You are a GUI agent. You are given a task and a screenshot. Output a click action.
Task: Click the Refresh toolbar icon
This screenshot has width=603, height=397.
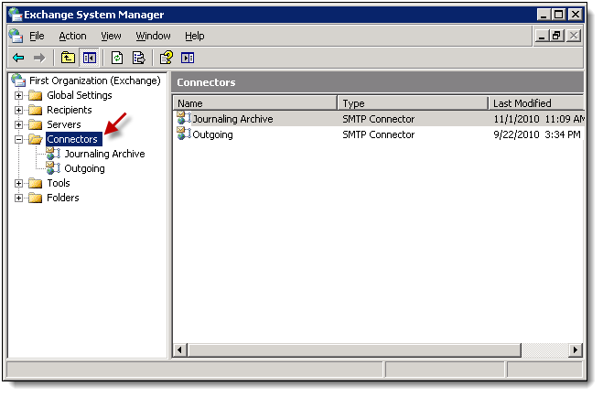click(x=117, y=58)
